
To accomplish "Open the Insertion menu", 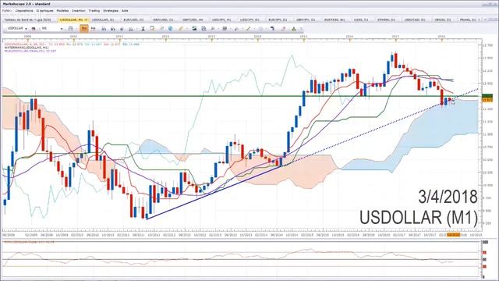I will [78, 10].
